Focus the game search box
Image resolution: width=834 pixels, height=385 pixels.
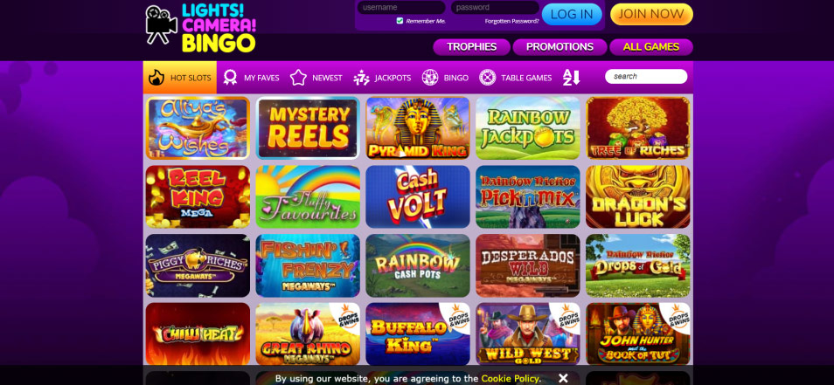click(x=646, y=77)
